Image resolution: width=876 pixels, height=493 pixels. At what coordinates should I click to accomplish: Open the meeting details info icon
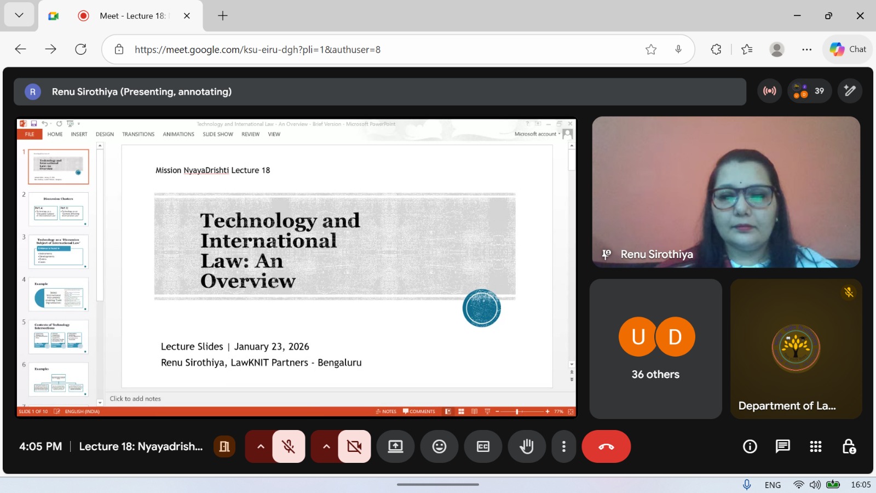coord(750,446)
